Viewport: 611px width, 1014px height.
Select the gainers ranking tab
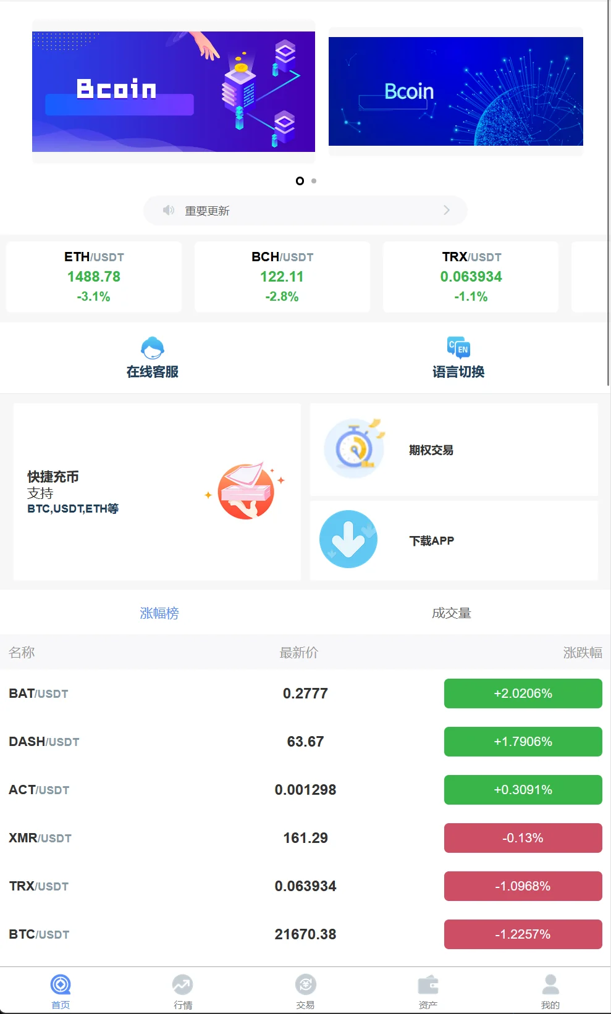159,613
